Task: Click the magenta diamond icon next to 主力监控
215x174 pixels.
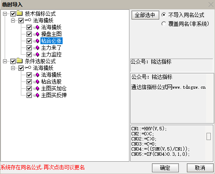Action: coord(37,54)
